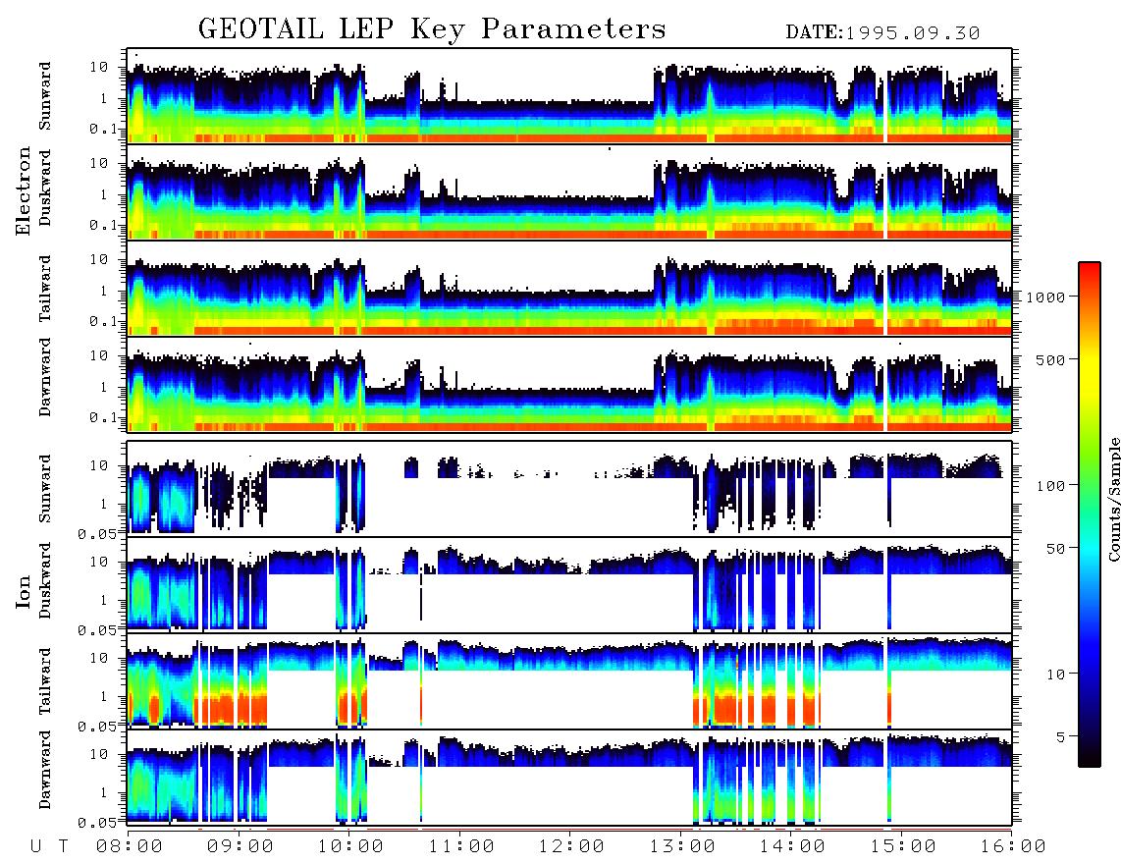Screen dimensions: 1121x864
Task: Select the Ion 'Duskward' panel label
Action: point(45,580)
